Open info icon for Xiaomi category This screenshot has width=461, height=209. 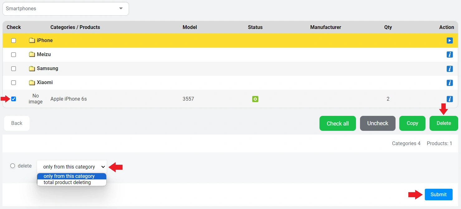click(x=449, y=83)
